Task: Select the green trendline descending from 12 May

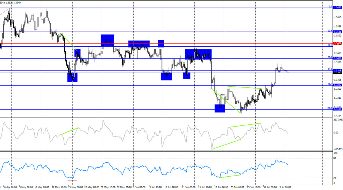Action: tap(69, 42)
